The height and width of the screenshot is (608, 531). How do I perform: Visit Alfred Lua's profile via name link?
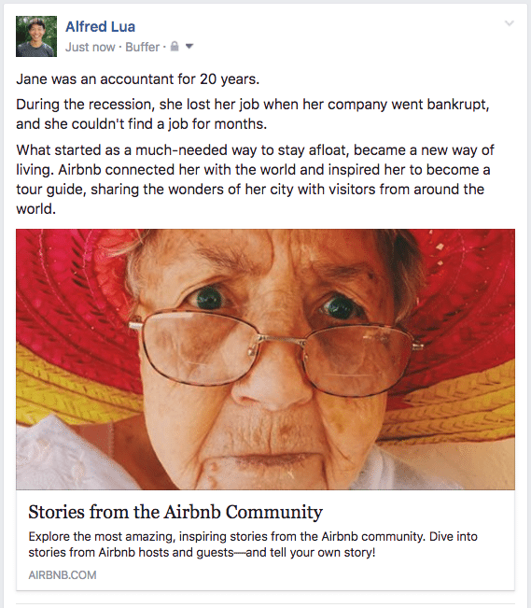(101, 27)
